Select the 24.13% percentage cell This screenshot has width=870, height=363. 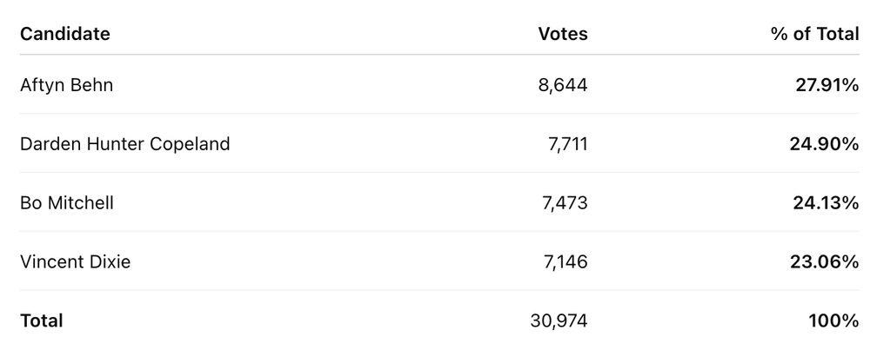[x=825, y=203]
